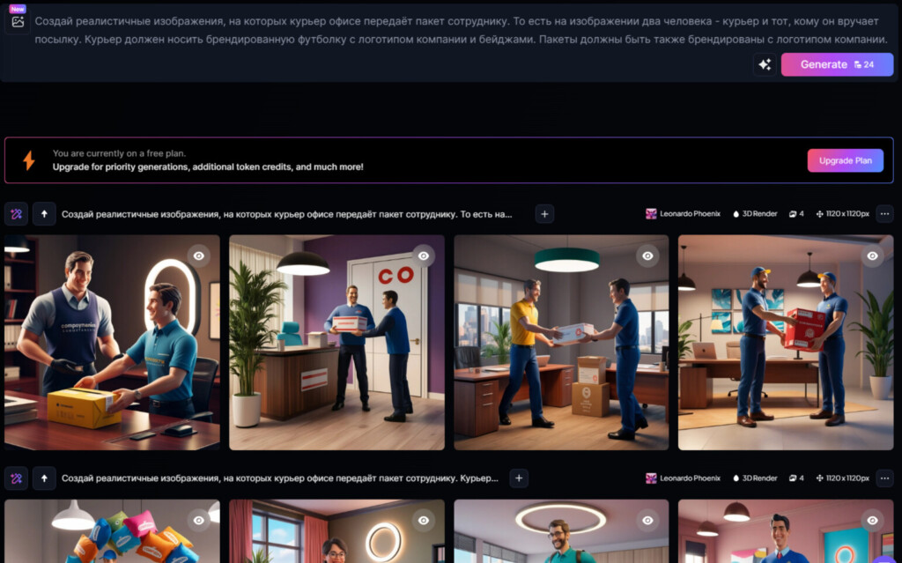Click into the prompt text field
Viewport: 902px width, 563px height.
[460, 31]
